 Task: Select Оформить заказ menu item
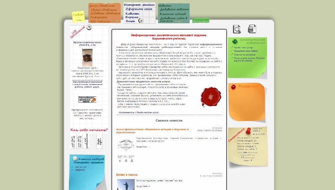click(139, 9)
